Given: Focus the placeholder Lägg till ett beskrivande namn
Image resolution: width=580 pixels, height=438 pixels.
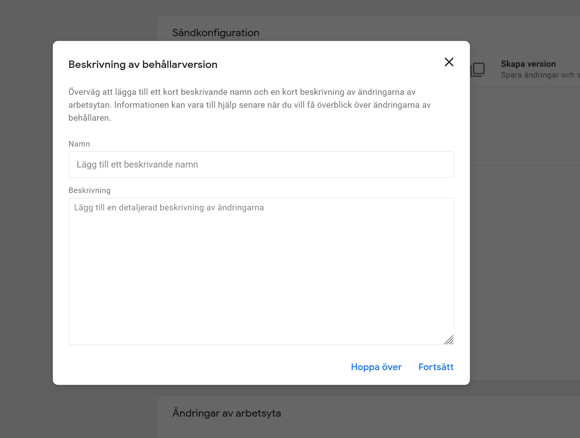Looking at the screenshot, I should [137, 164].
